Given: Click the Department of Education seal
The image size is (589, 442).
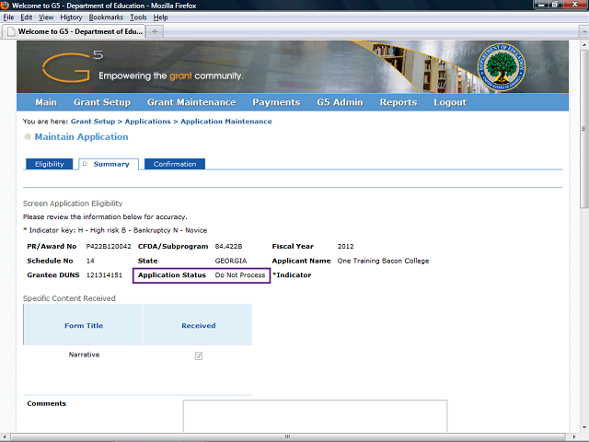Looking at the screenshot, I should pos(502,67).
